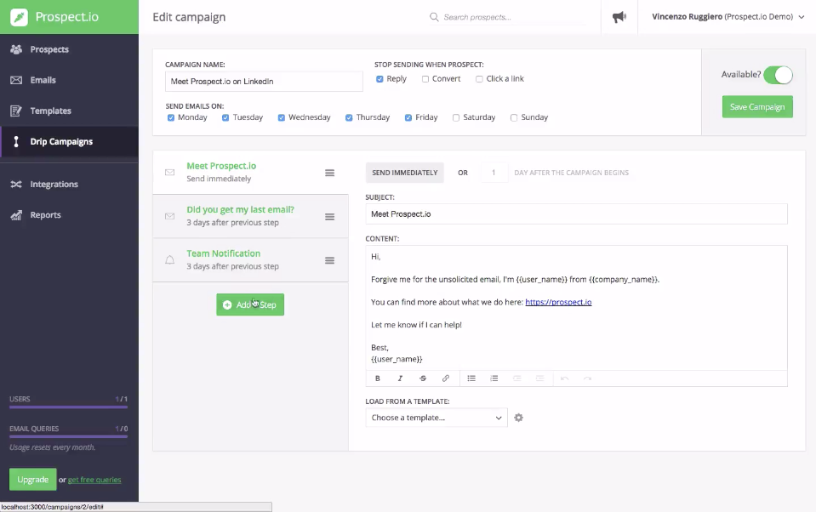Click the Integrations shuffle icon in sidebar
The width and height of the screenshot is (816, 512).
click(16, 185)
